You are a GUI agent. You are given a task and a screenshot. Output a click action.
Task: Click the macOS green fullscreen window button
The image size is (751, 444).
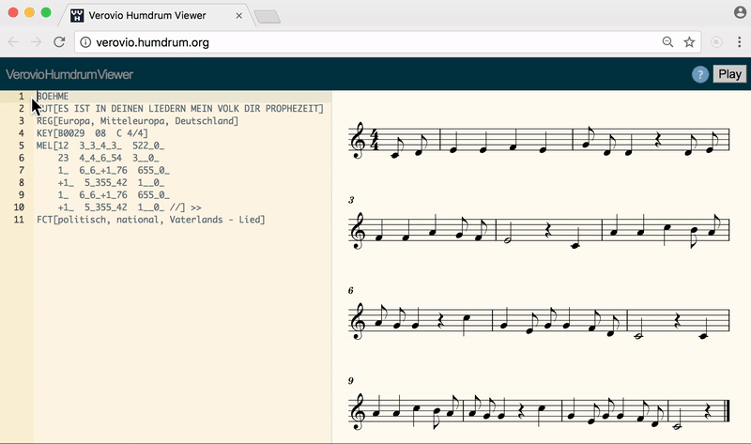(46, 12)
